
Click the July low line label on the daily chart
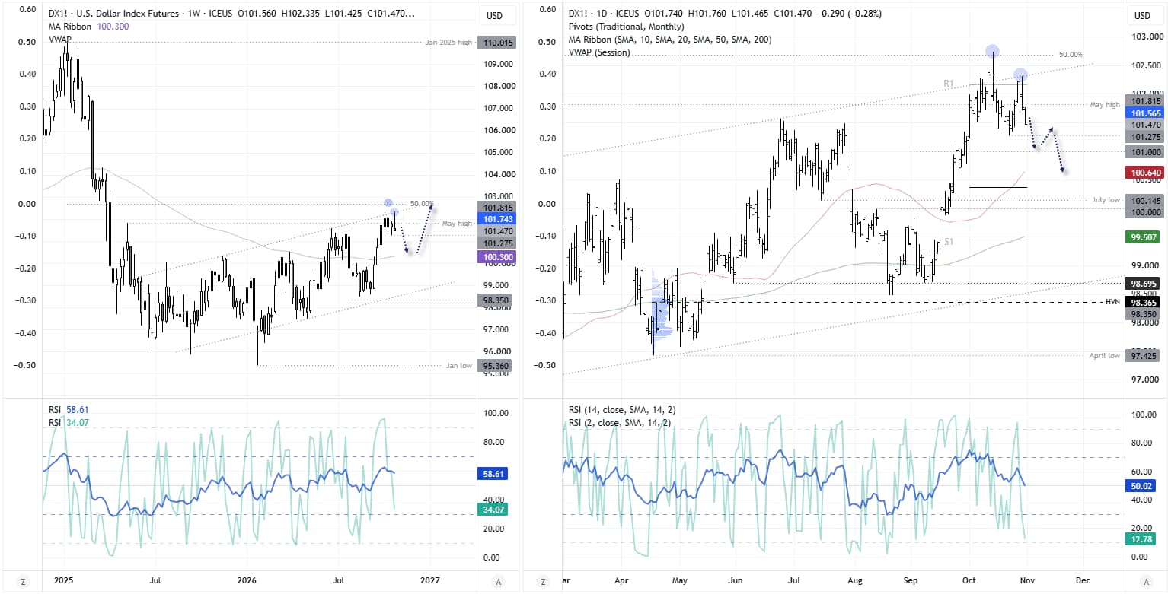coord(1106,200)
